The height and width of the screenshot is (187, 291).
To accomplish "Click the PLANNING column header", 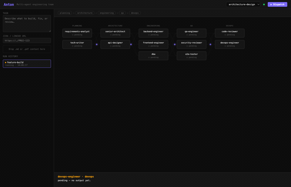I will pos(77,26).
